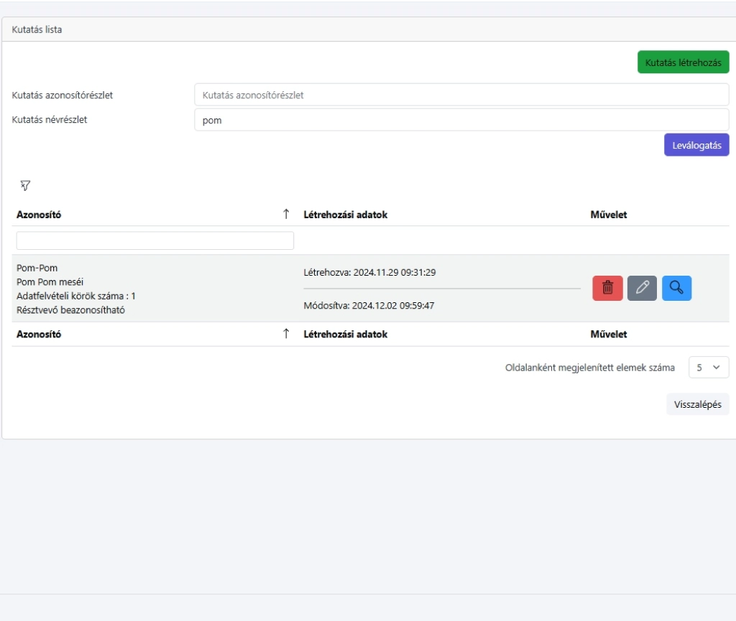Click the red trash delete icon
This screenshot has width=736, height=621.
pyautogui.click(x=607, y=288)
